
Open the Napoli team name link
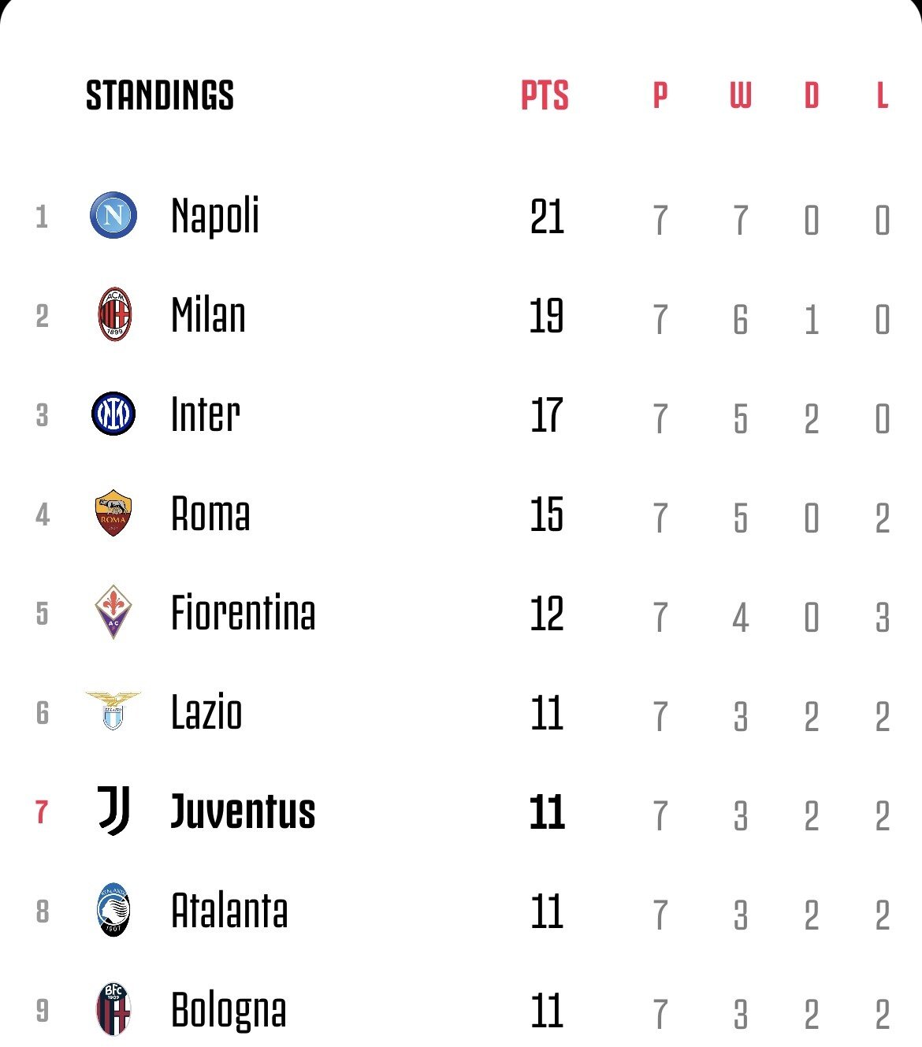click(x=215, y=217)
